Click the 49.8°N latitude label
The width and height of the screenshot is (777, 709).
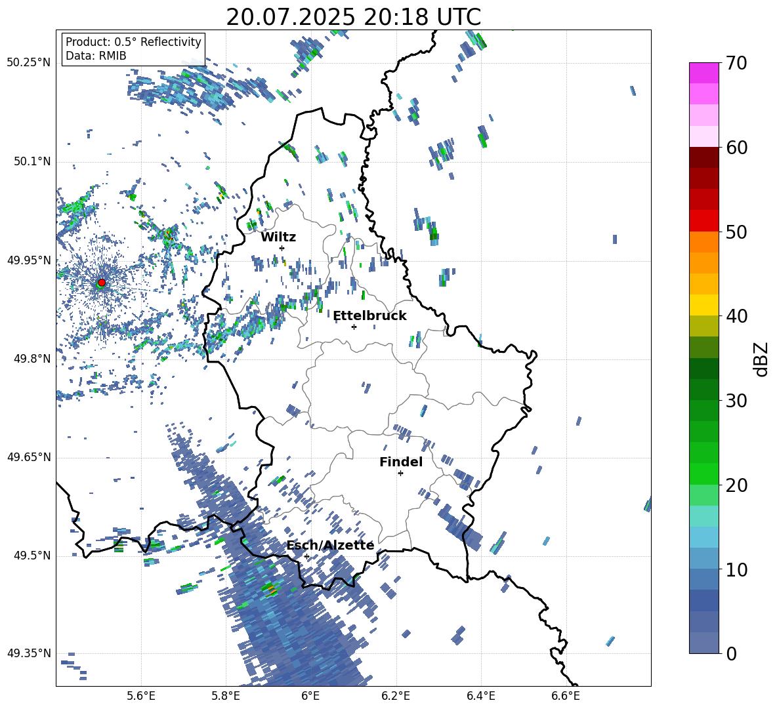[x=31, y=359]
